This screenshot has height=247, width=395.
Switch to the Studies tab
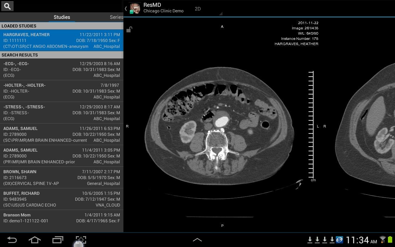click(62, 17)
